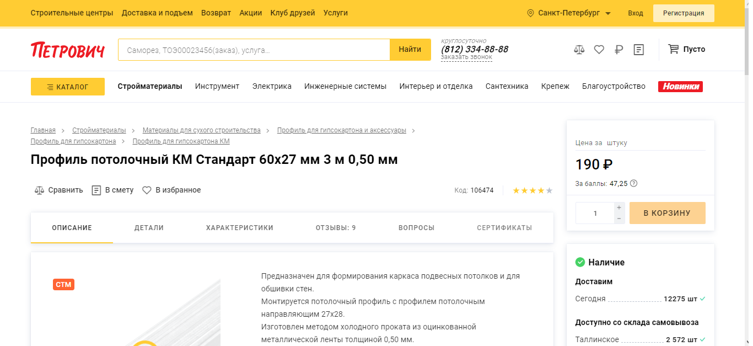Click the Новинки red badge
Image resolution: width=753 pixels, height=346 pixels.
tap(680, 87)
